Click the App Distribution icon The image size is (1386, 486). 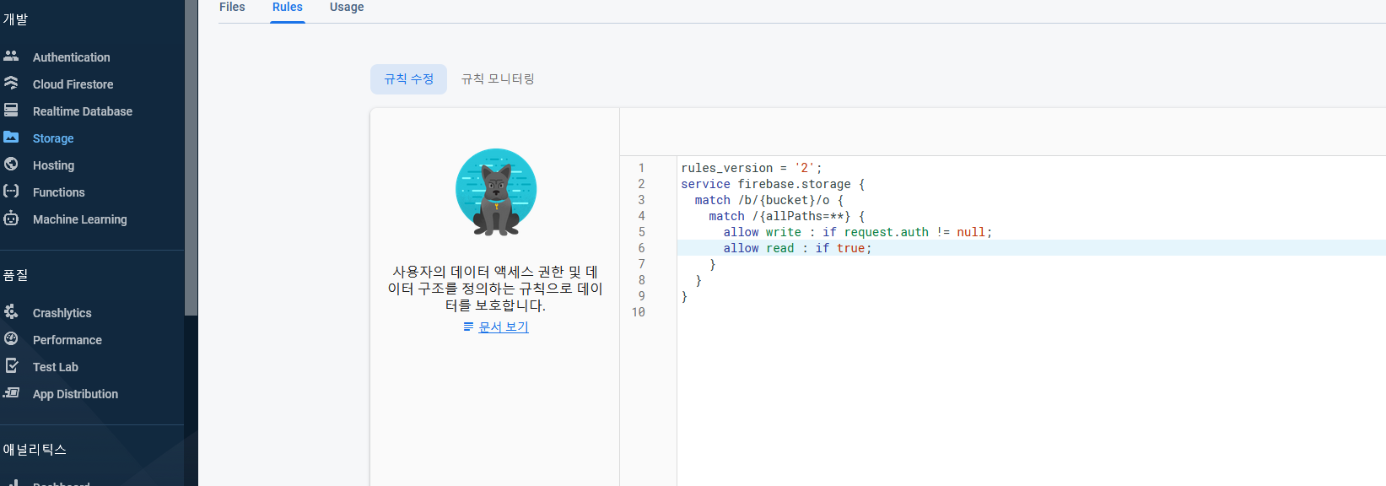11,392
